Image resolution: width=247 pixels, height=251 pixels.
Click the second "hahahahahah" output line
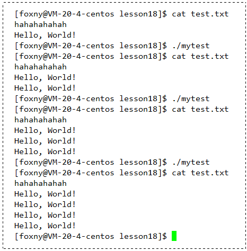point(40,67)
